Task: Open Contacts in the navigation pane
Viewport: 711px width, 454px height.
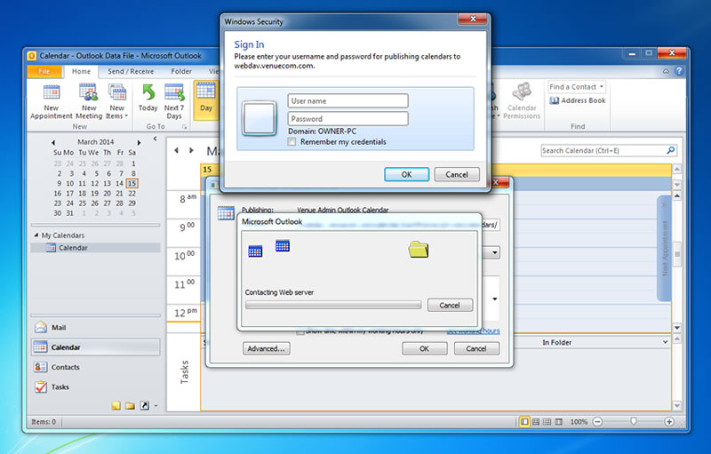Action: 95,367
